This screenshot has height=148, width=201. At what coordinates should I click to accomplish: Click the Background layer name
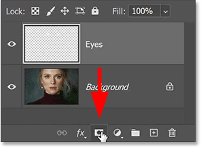coord(107,87)
